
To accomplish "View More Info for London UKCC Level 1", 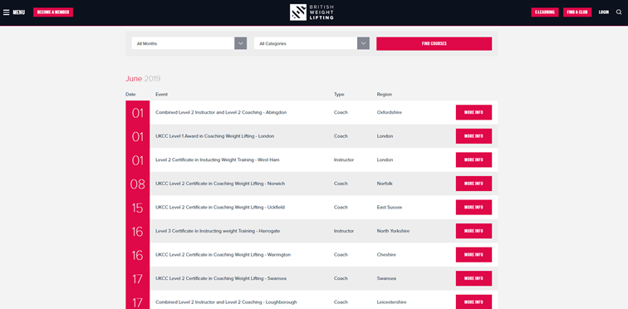I will tap(473, 136).
